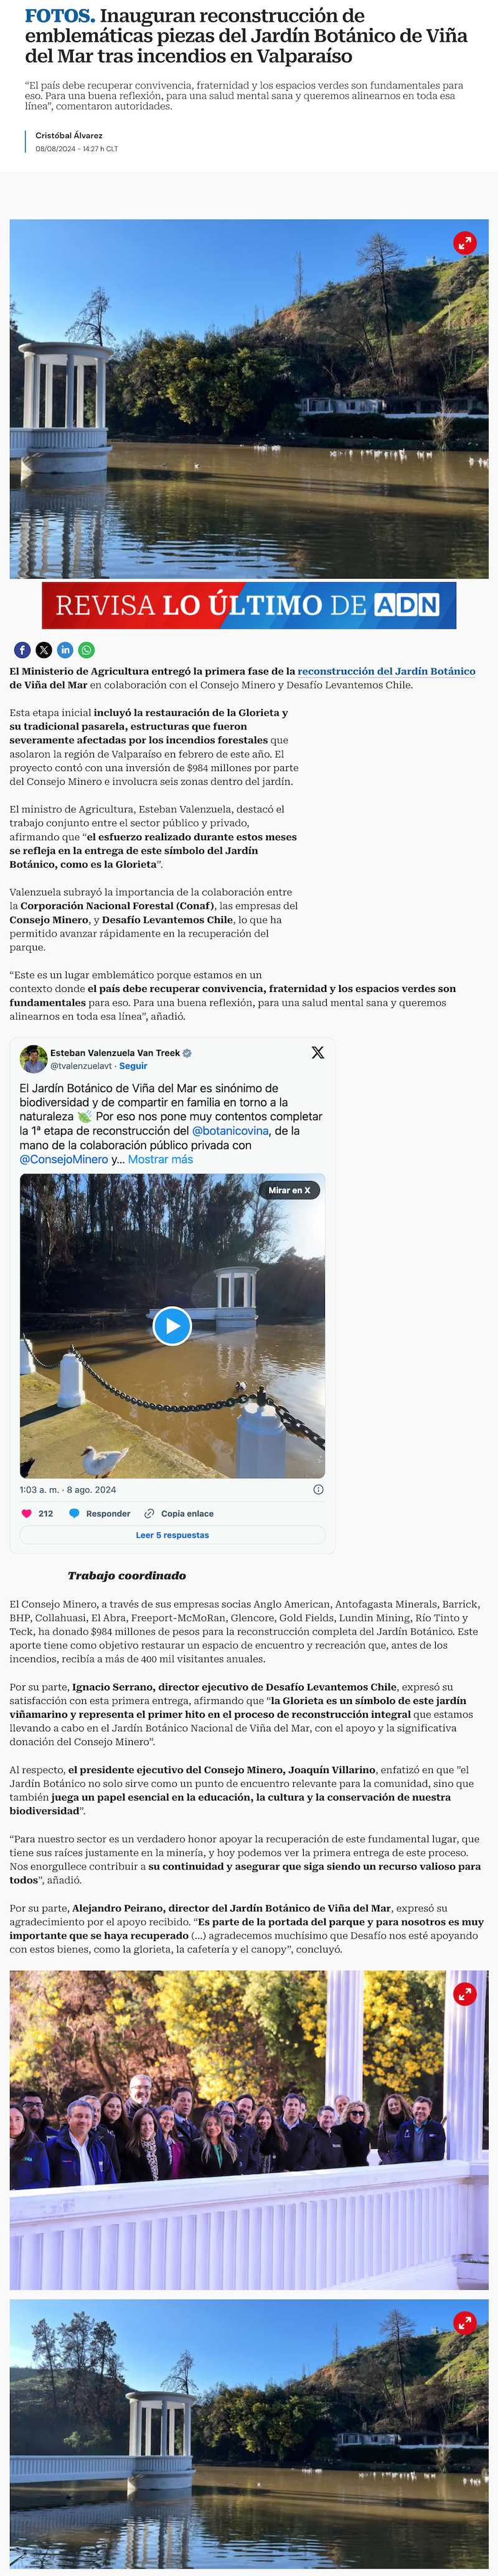The width and height of the screenshot is (498, 2576).
Task: Open Leer 5 respuestas
Action: (x=172, y=1534)
